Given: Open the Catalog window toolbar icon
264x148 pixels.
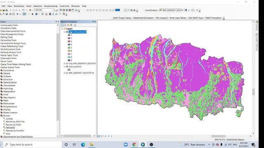Looking at the screenshot, I should click(64, 10).
